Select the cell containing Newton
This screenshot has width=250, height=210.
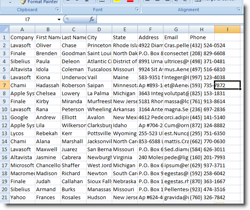click(99, 173)
